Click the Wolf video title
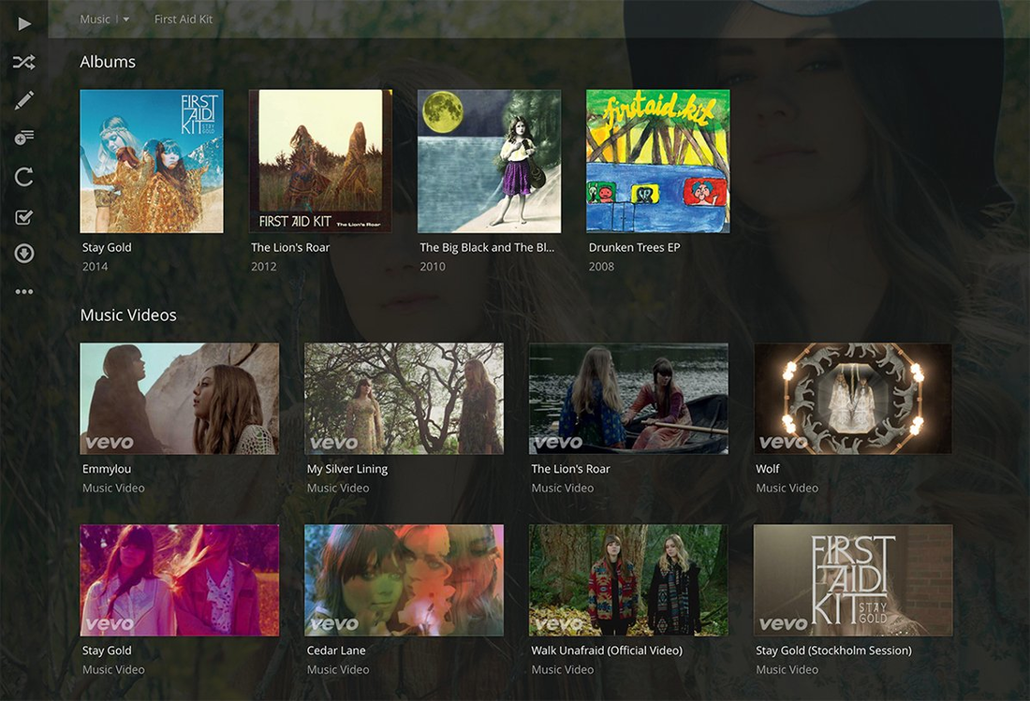Viewport: 1030px width, 701px height. coord(768,469)
